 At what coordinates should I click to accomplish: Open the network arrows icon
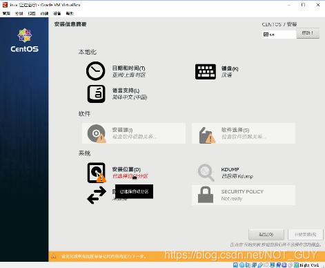pyautogui.click(x=97, y=195)
